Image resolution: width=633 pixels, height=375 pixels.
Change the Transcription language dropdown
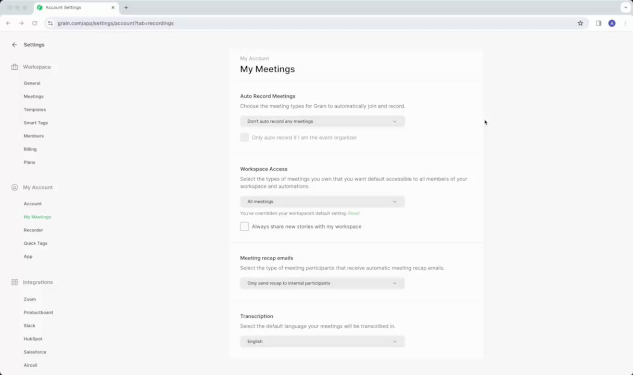322,342
